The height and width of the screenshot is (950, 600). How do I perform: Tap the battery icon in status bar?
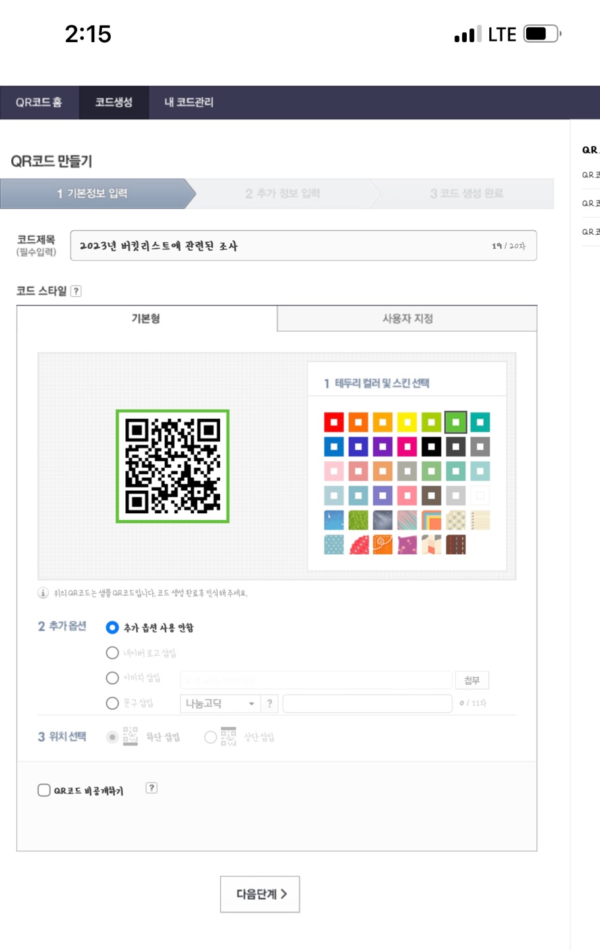(542, 34)
